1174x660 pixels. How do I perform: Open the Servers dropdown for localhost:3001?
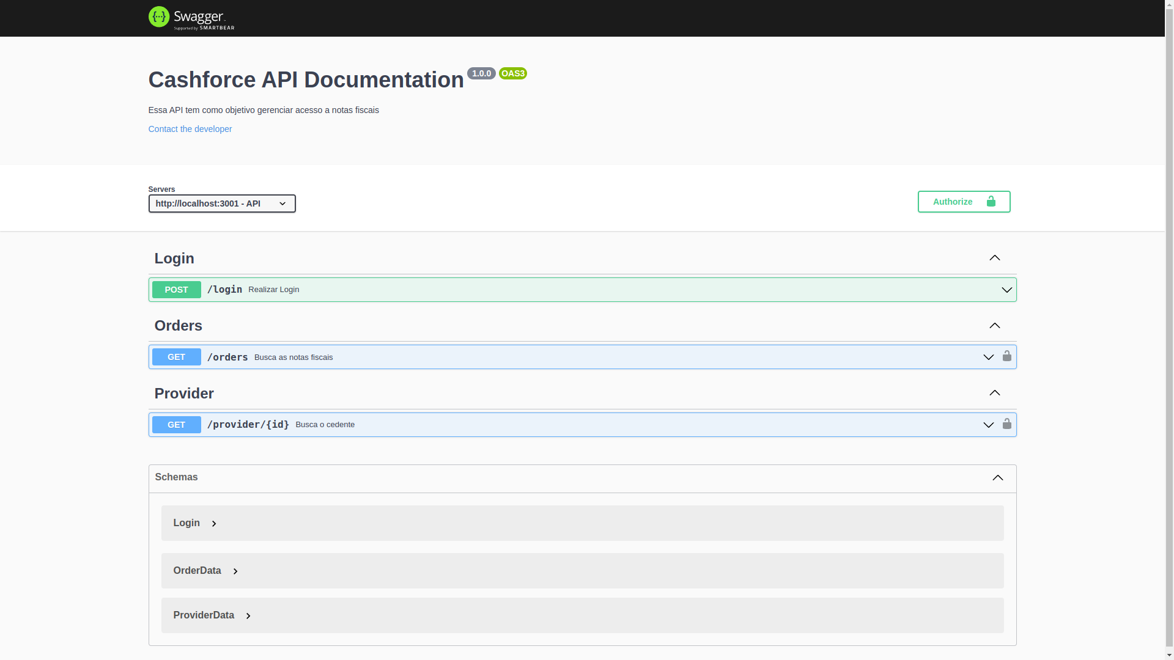[221, 204]
